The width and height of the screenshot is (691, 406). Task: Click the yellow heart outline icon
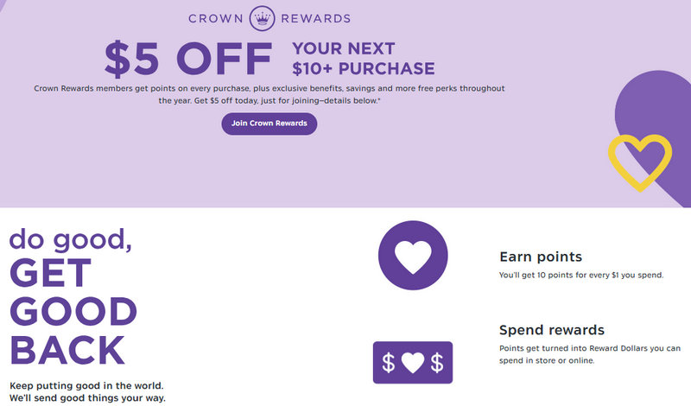(x=639, y=161)
